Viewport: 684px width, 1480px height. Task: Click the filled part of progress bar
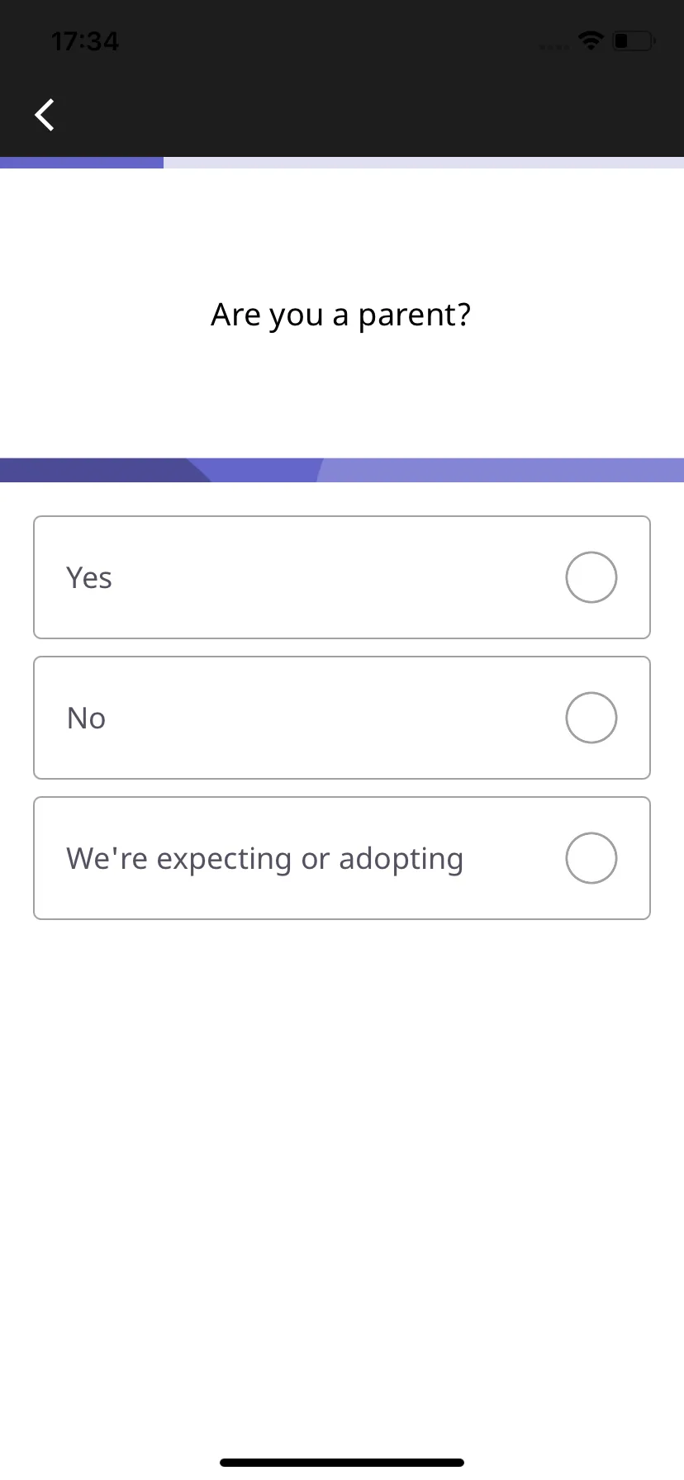(x=82, y=163)
